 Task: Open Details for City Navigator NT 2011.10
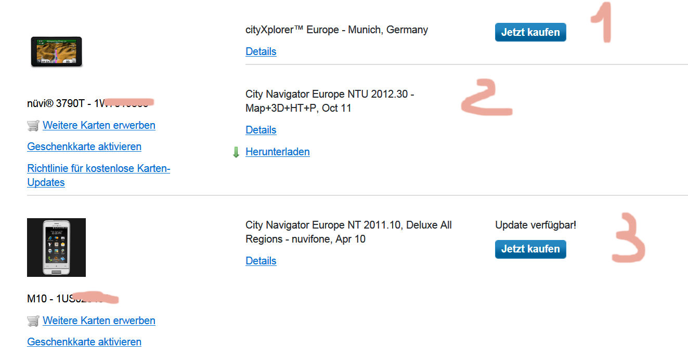click(261, 261)
